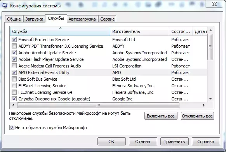
Task: Check the FLEXnet Licensing Service checkbox
Action: point(14,86)
